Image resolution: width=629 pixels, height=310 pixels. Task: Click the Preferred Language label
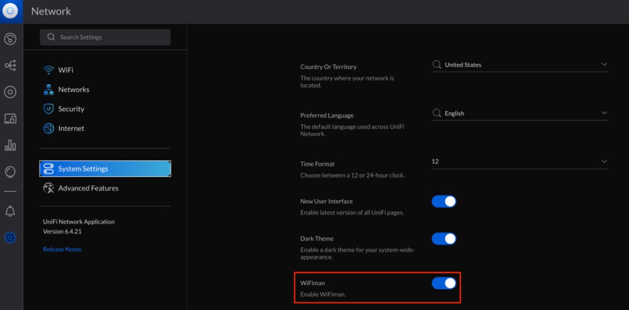(x=327, y=115)
